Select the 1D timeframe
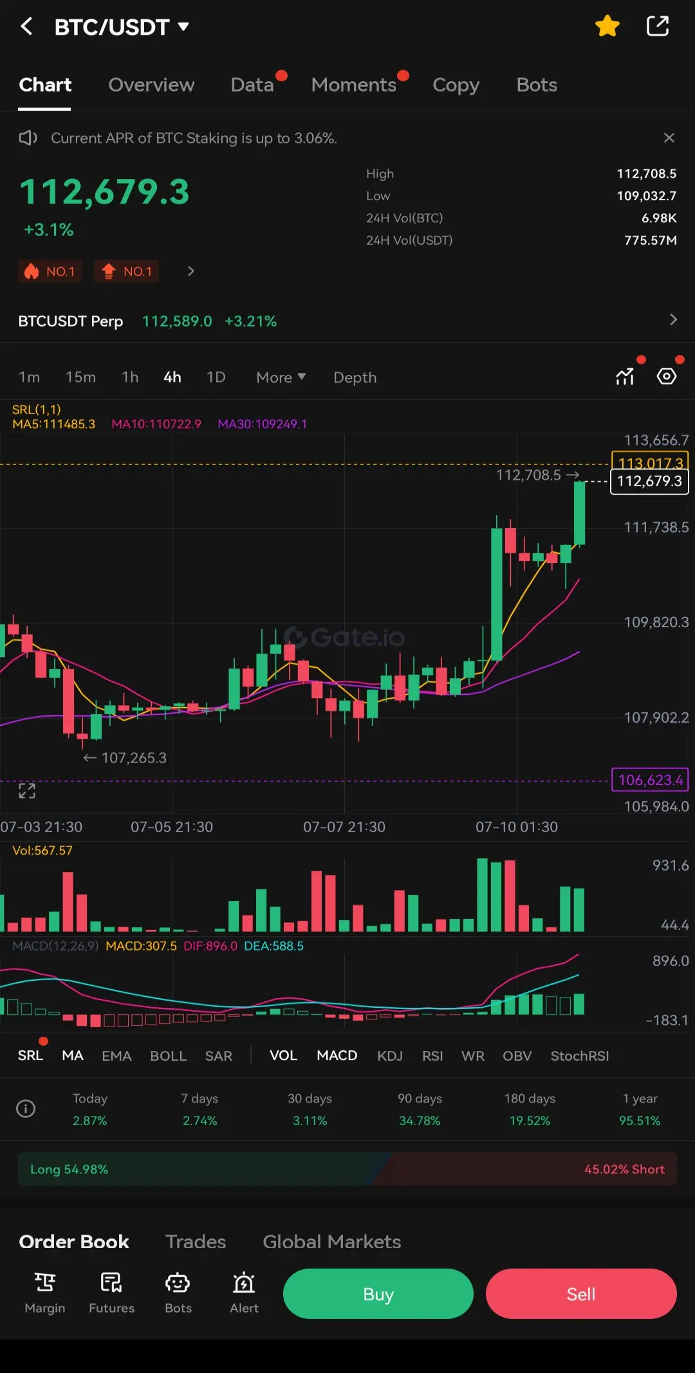Viewport: 695px width, 1373px height. (216, 377)
